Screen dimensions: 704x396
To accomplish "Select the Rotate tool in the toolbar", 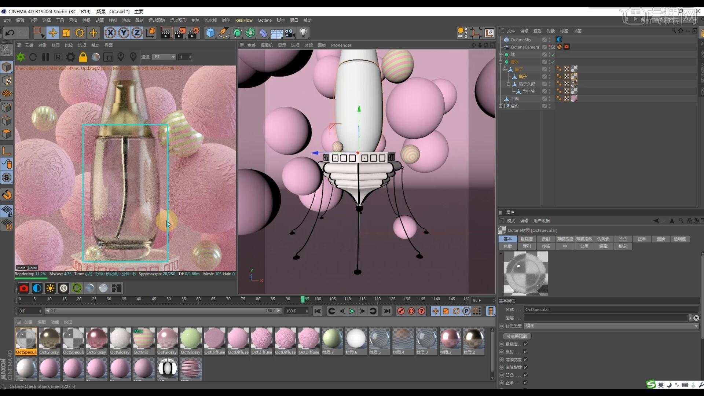I will tap(80, 33).
